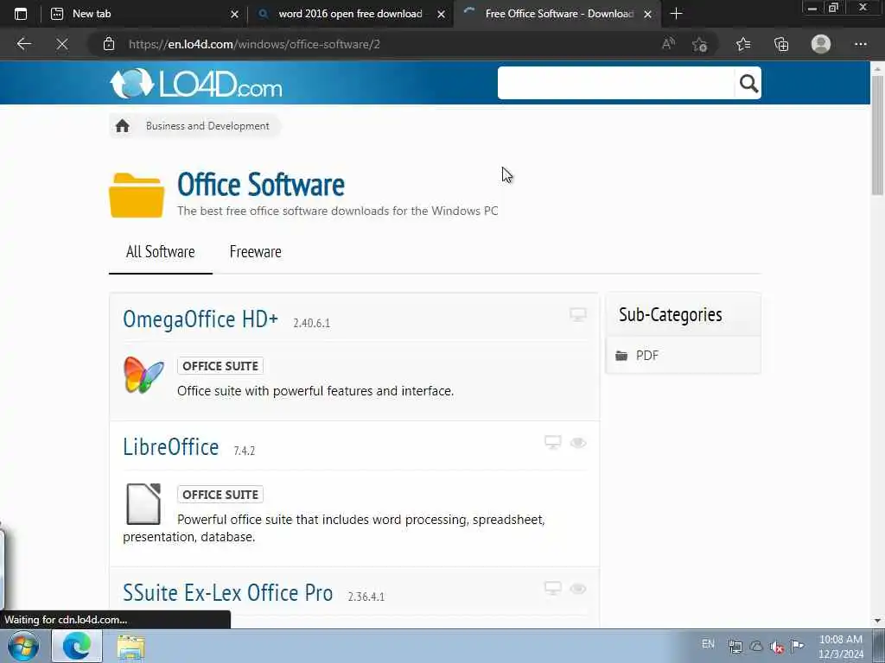
Task: Open the Windows Start menu
Action: pyautogui.click(x=22, y=646)
